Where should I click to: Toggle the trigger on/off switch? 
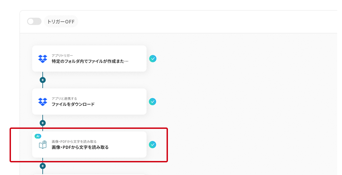click(x=34, y=22)
